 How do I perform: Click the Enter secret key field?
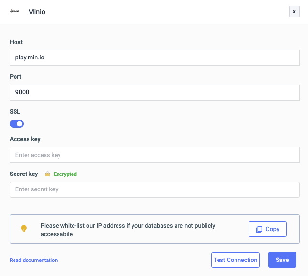154,189
